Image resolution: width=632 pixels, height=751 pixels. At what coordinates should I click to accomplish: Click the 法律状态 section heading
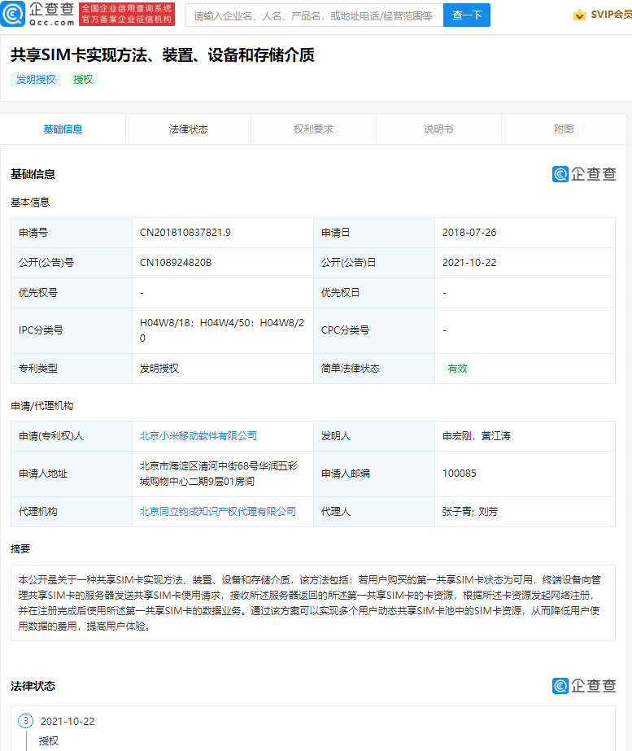click(x=33, y=686)
